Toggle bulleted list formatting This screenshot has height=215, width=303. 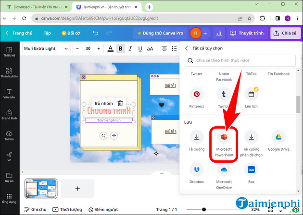point(174,48)
